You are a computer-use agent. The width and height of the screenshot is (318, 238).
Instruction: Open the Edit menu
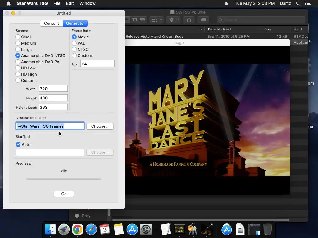pyautogui.click(x=70, y=3)
